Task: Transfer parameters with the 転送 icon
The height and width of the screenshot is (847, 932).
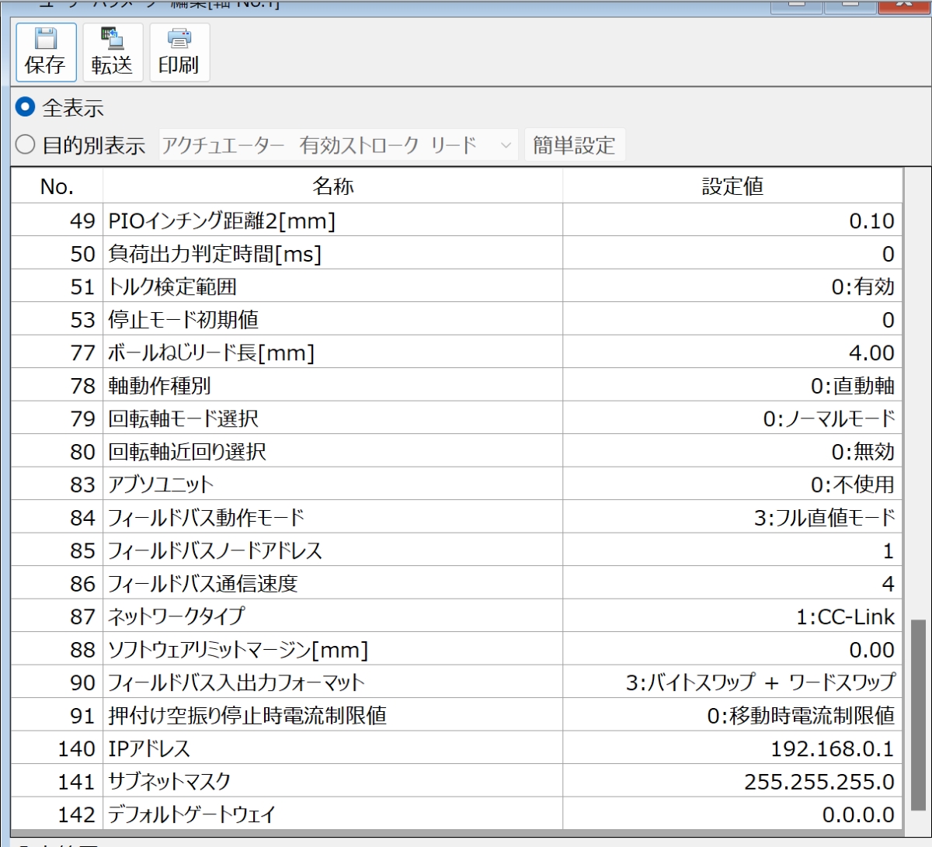Action: 113,51
